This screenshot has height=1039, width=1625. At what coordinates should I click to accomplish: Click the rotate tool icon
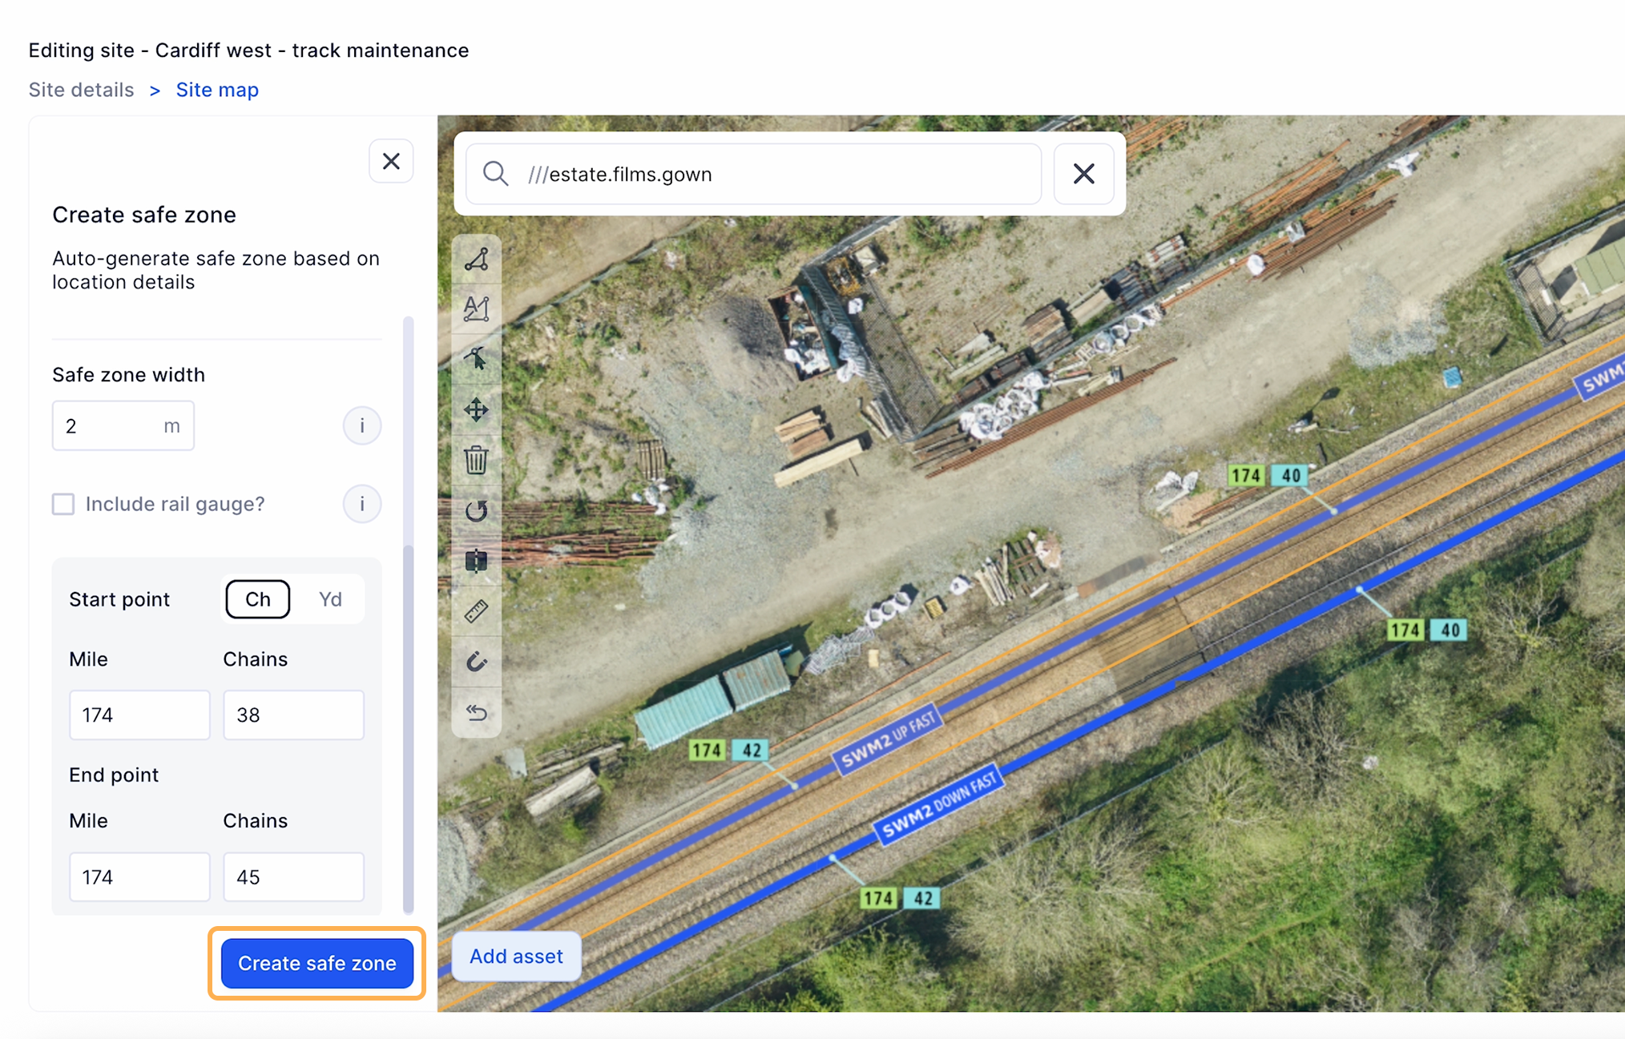click(477, 510)
